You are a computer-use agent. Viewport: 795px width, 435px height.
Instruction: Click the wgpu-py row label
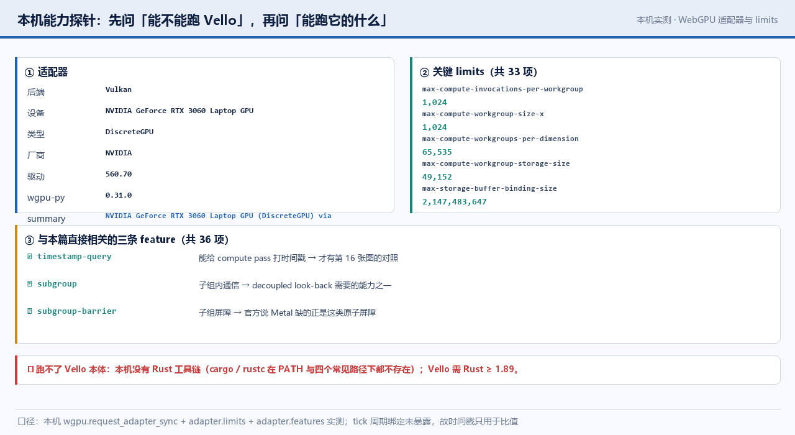(x=46, y=198)
